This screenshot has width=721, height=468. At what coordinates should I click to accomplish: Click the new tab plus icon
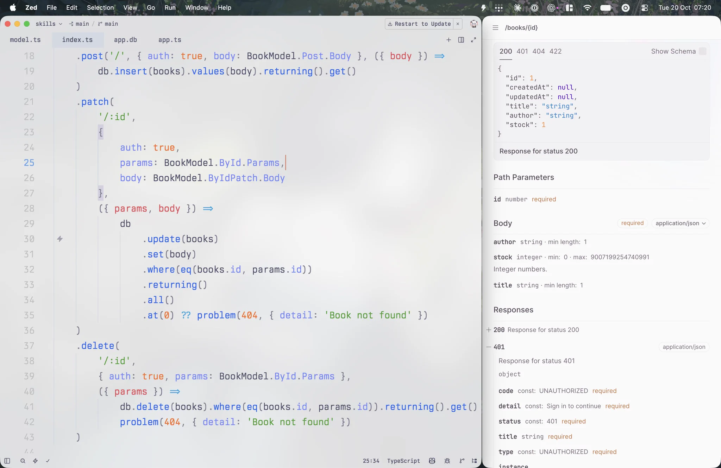449,40
